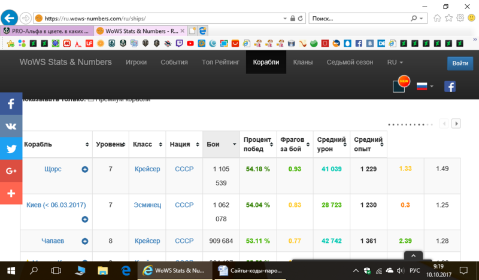The image size is (479, 280).
Task: Share via the Twitter side button
Action: pyautogui.click(x=11, y=148)
